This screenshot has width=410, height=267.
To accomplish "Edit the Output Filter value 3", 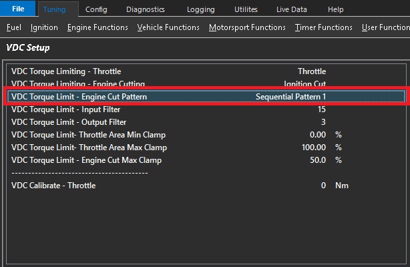I will (x=323, y=122).
